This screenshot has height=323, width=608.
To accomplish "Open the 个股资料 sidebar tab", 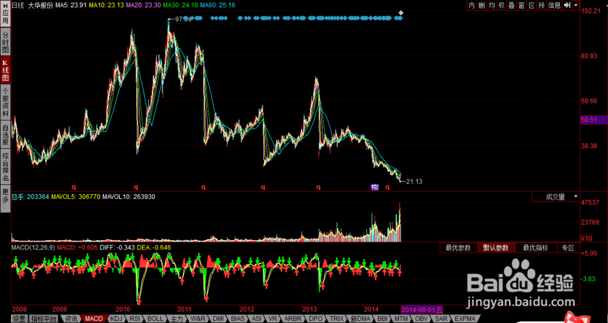I will [x=5, y=102].
